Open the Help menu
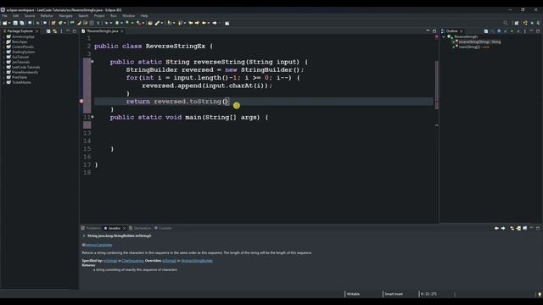Image resolution: width=543 pixels, height=305 pixels. [x=144, y=15]
